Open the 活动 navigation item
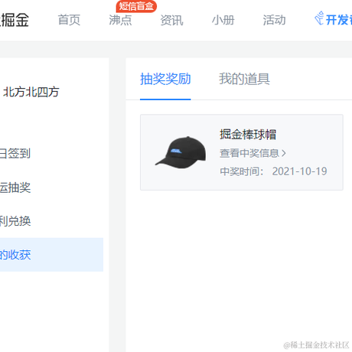This screenshot has height=352, width=352. pyautogui.click(x=274, y=20)
